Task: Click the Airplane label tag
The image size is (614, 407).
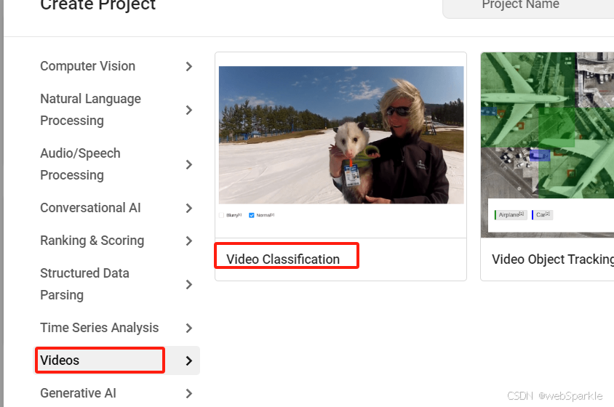Action: [x=511, y=214]
